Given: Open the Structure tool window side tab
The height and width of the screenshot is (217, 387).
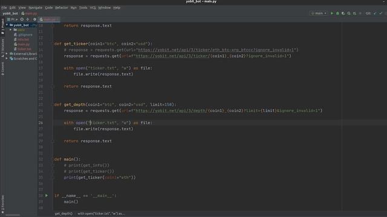Looking at the screenshot, I should tap(2, 48).
